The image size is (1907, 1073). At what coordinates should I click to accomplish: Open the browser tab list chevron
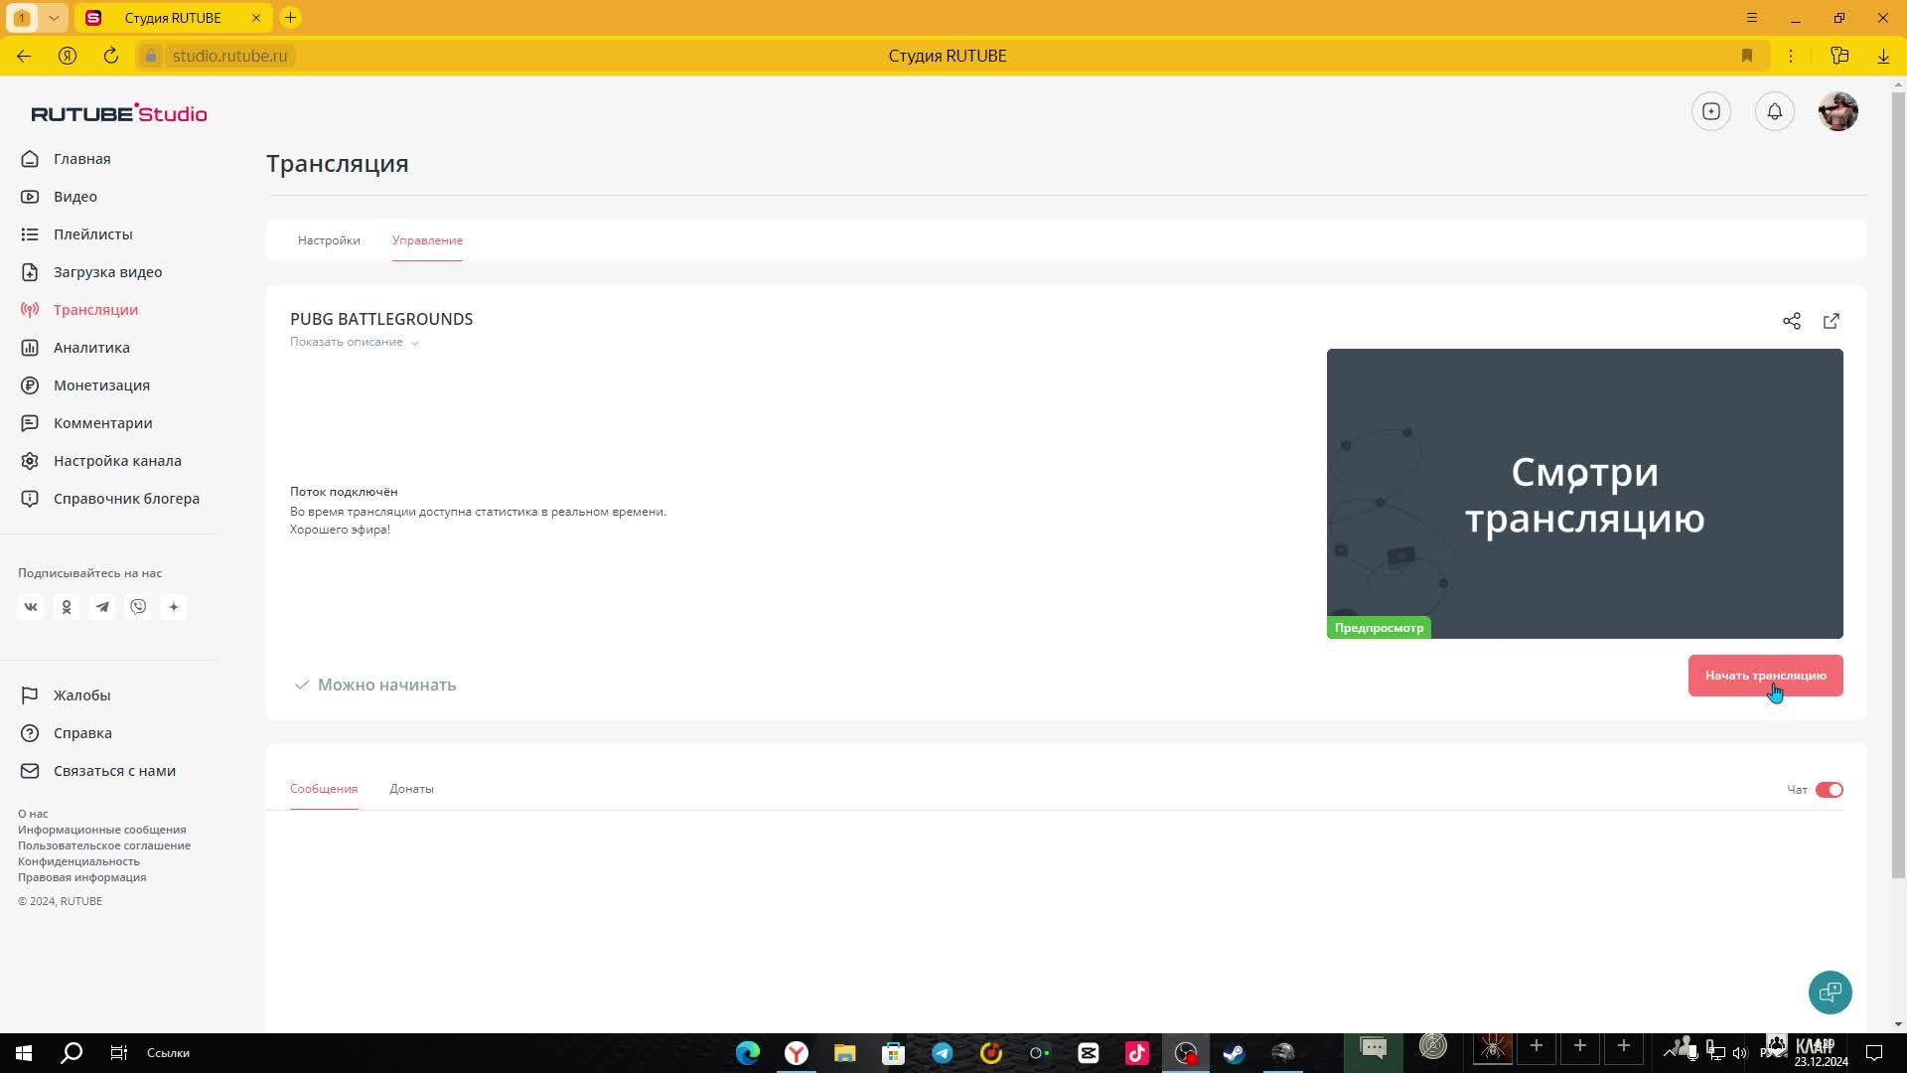54,18
